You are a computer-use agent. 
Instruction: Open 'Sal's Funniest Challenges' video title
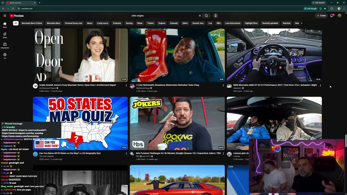click(x=178, y=153)
